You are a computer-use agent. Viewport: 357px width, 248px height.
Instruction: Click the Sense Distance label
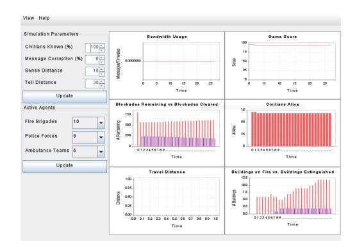44,70
